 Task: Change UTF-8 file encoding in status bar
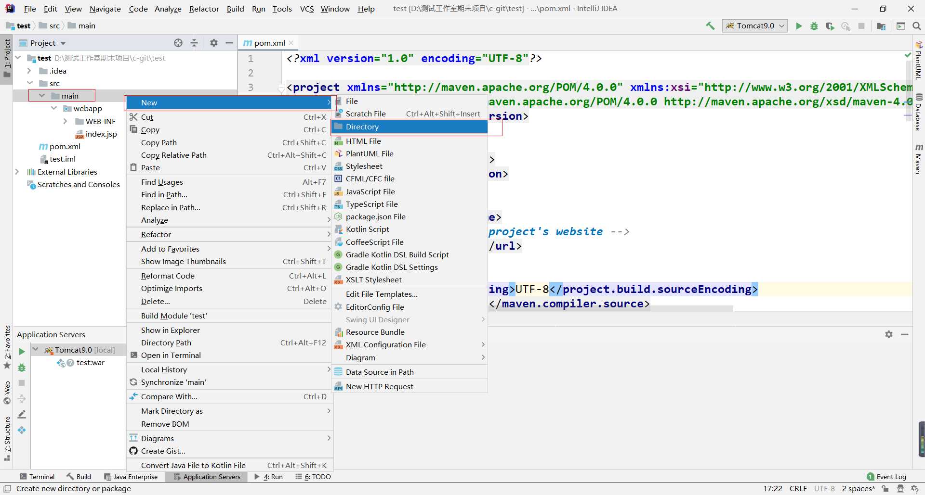(824, 488)
